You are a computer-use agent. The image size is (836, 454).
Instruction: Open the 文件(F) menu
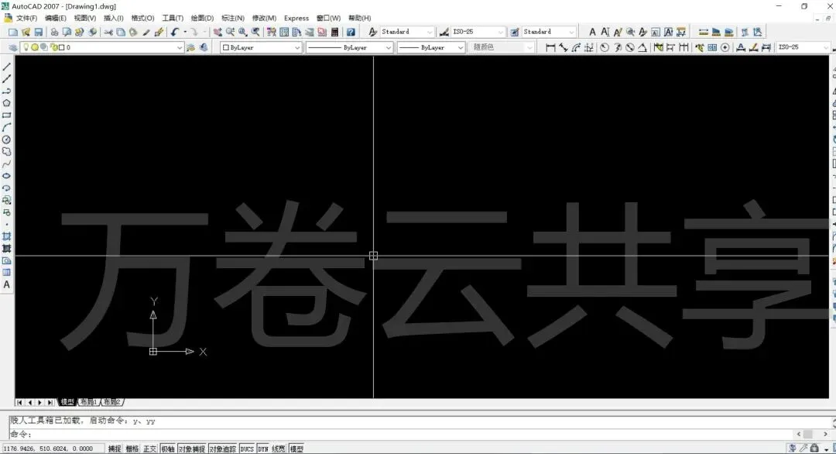[x=26, y=18]
